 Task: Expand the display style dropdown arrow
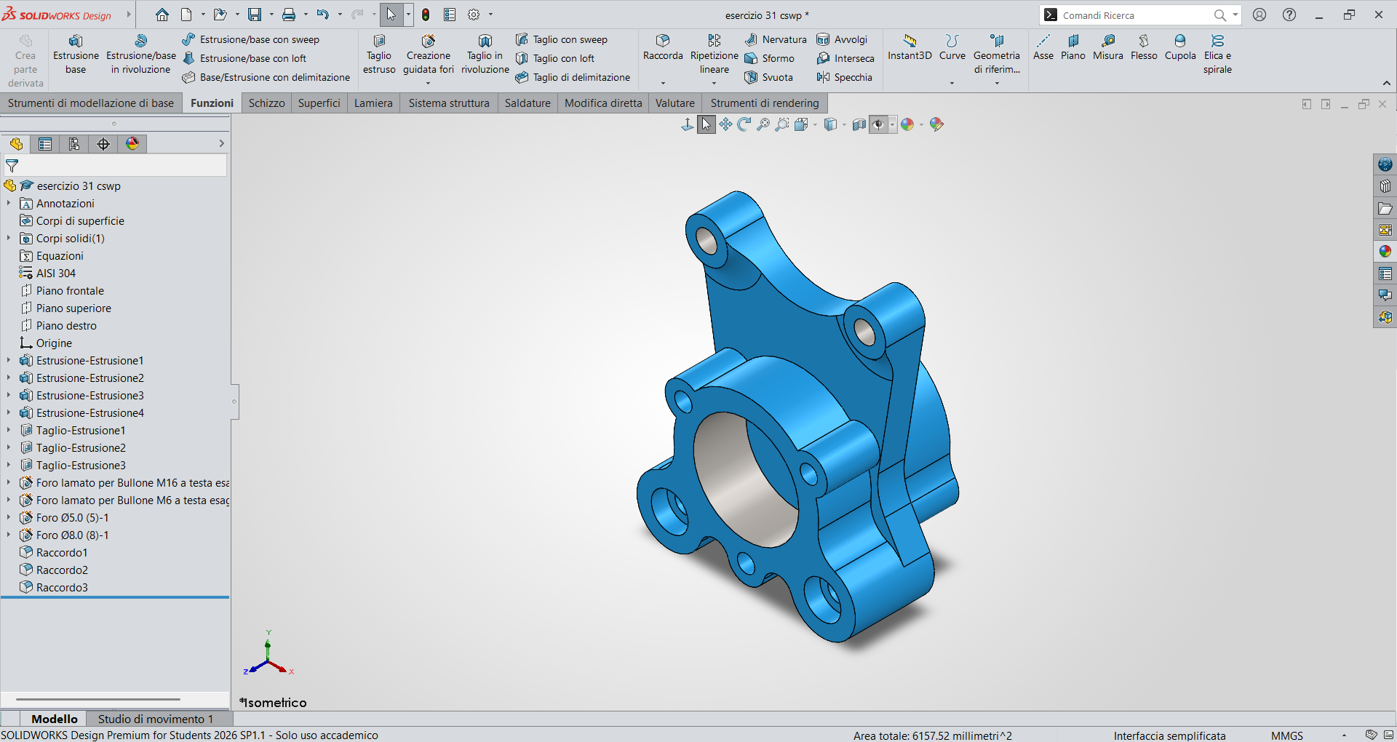click(844, 124)
